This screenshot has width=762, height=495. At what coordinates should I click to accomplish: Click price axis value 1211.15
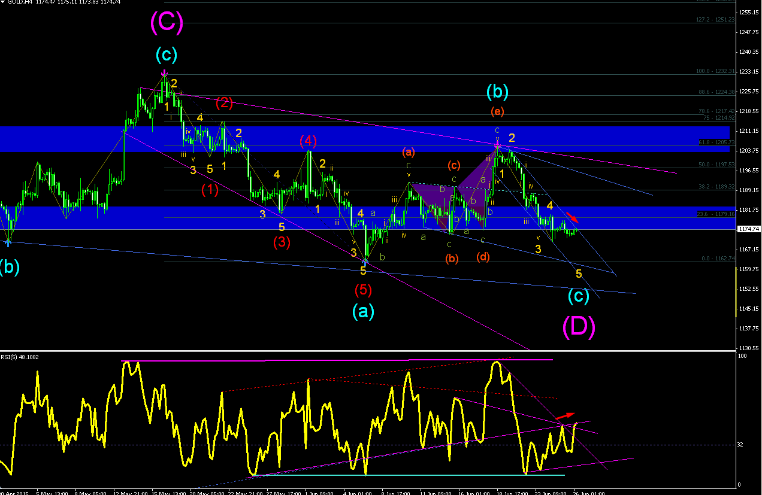pos(749,131)
